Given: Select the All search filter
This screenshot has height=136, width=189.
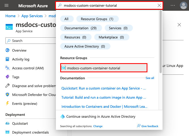Looking at the screenshot, I should point(66,19).
